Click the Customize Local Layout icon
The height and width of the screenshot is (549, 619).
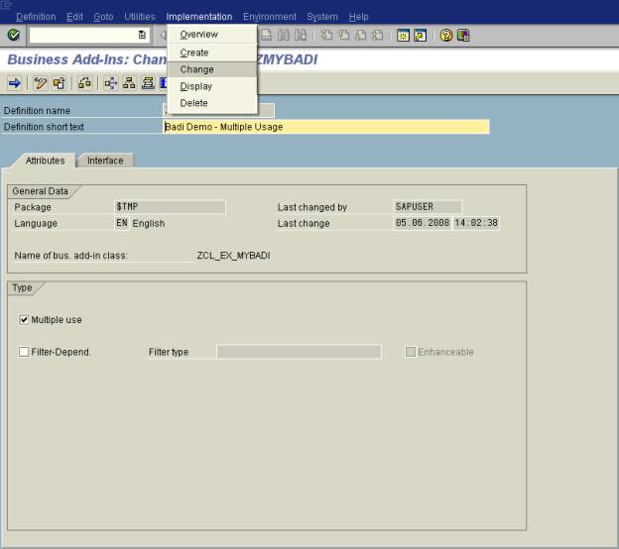[463, 36]
